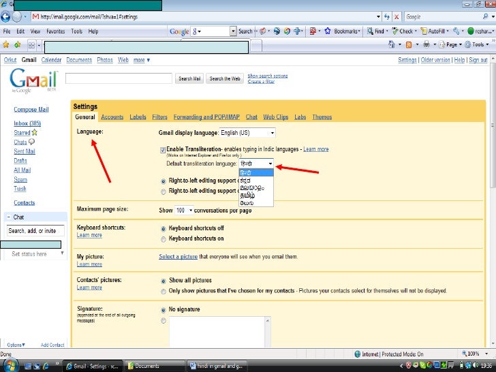Viewport: 496px width, 372px height.
Task: Open the Filters settings tab
Action: [x=159, y=117]
